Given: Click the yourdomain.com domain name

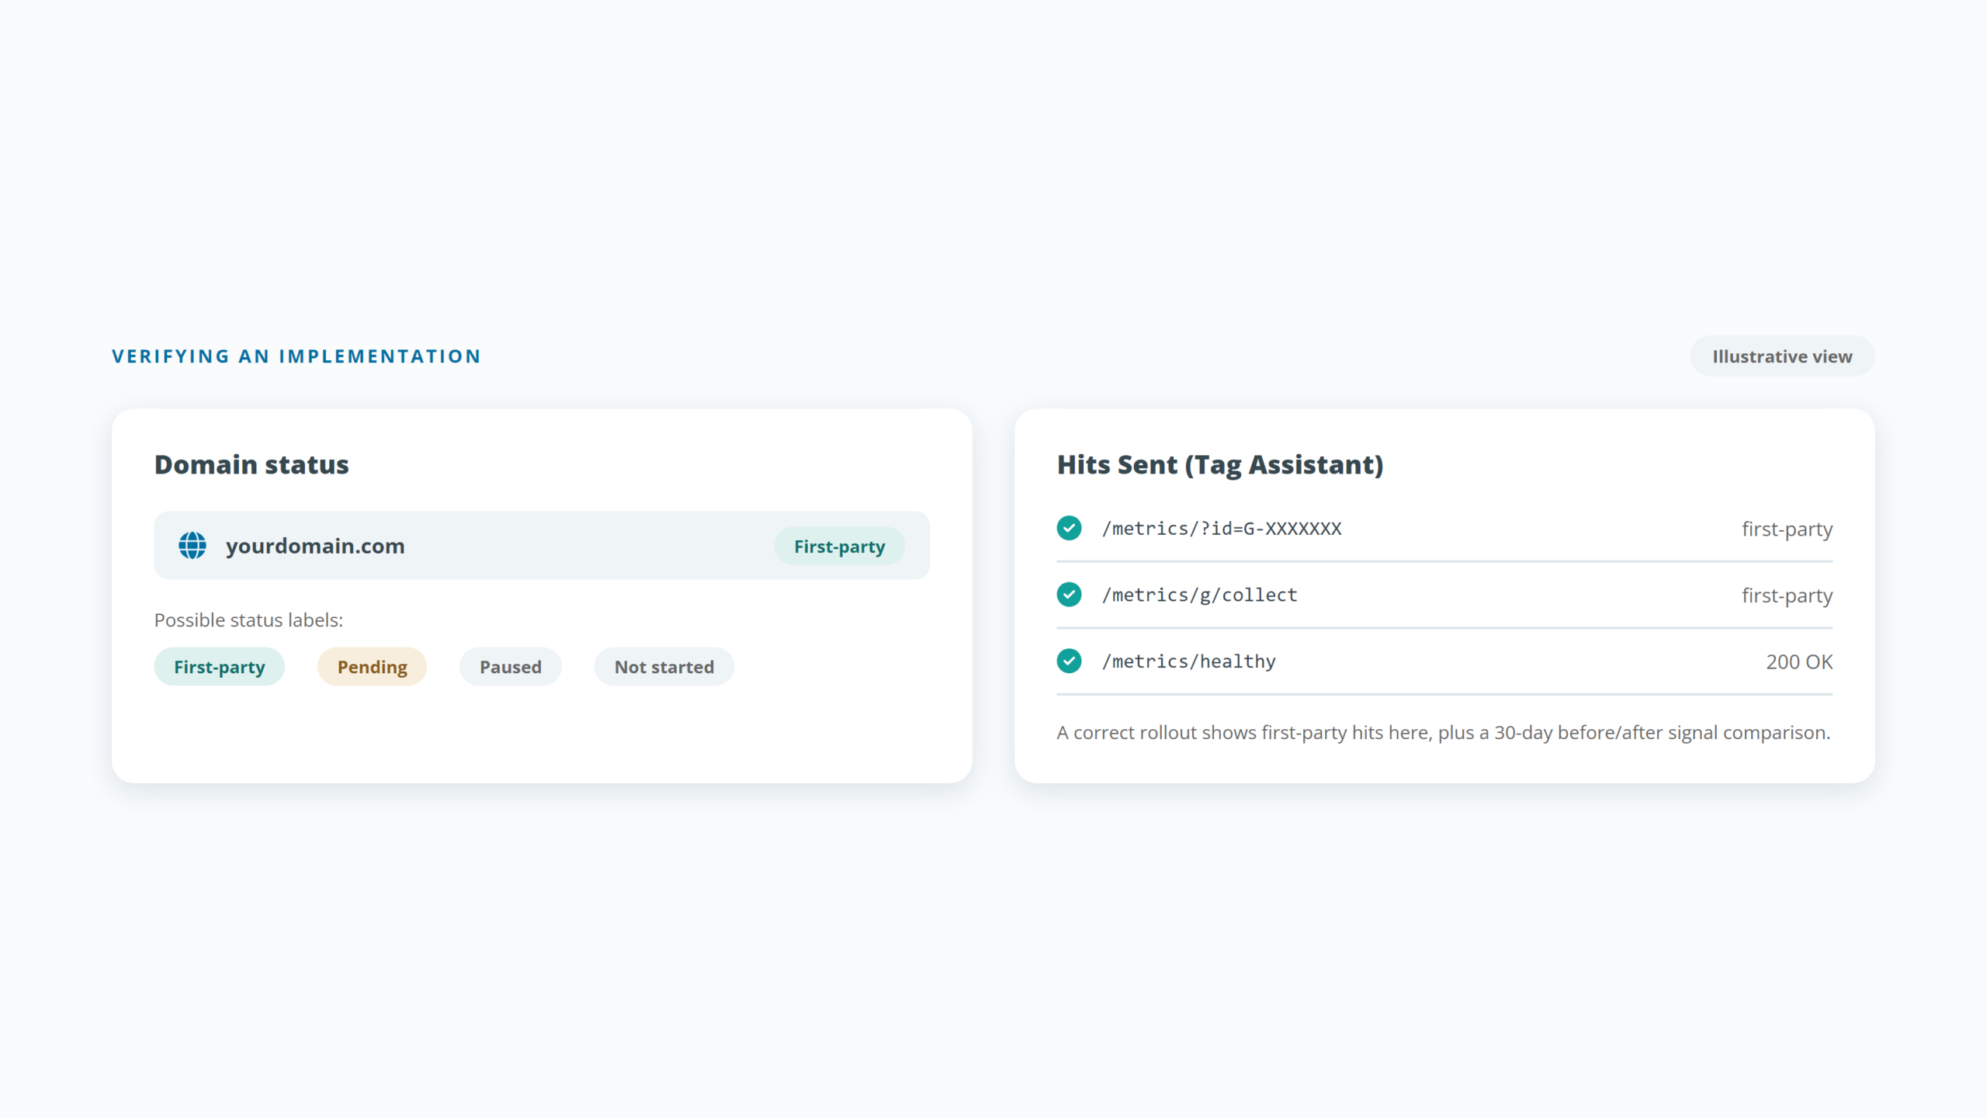Looking at the screenshot, I should click(315, 546).
